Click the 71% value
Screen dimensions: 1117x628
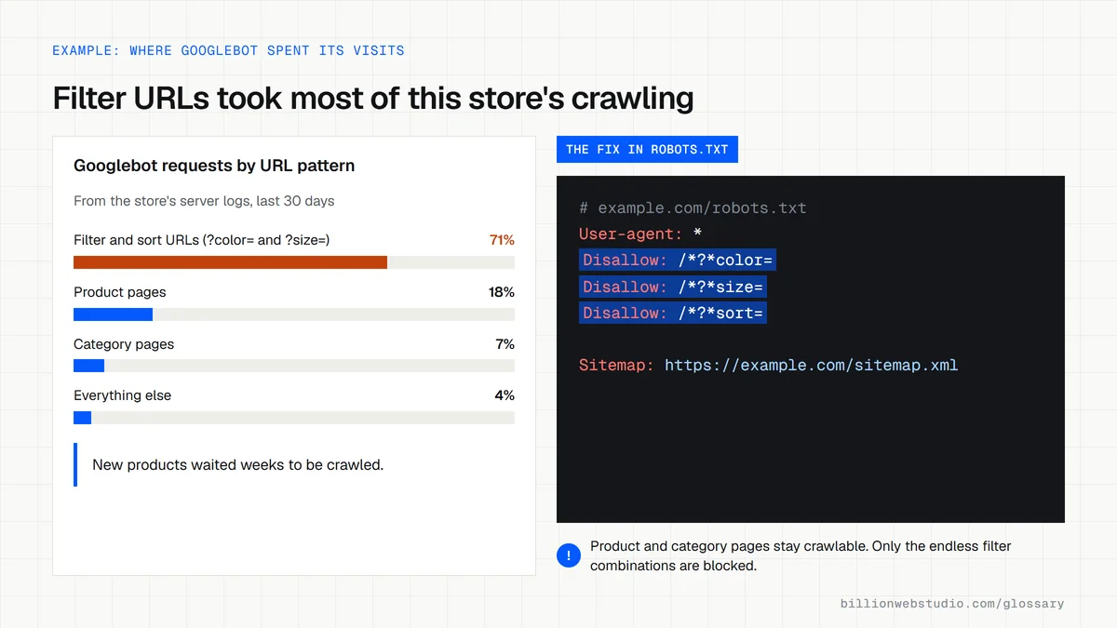point(502,240)
